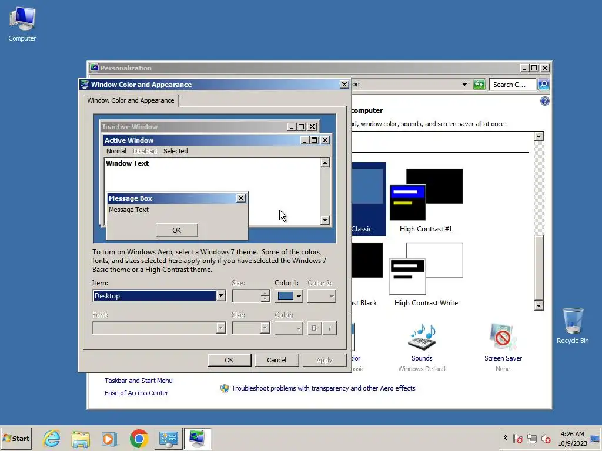
Task: Click OK button in preview message box
Action: pos(176,230)
